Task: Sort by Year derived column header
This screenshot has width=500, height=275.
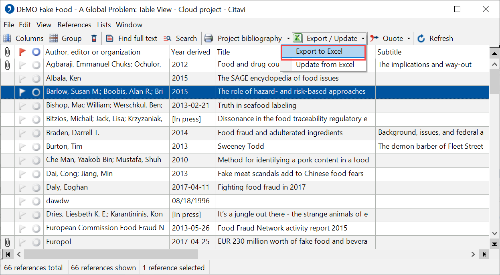Action: [x=192, y=52]
